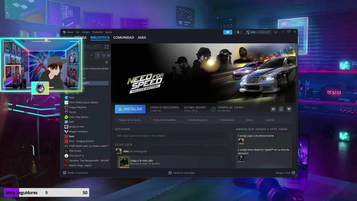Select Rust in the game list
The height and width of the screenshot is (201, 357).
[72, 136]
